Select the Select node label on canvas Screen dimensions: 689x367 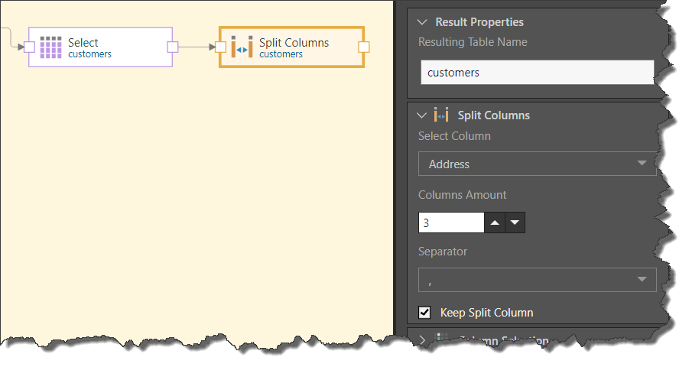pyautogui.click(x=83, y=43)
